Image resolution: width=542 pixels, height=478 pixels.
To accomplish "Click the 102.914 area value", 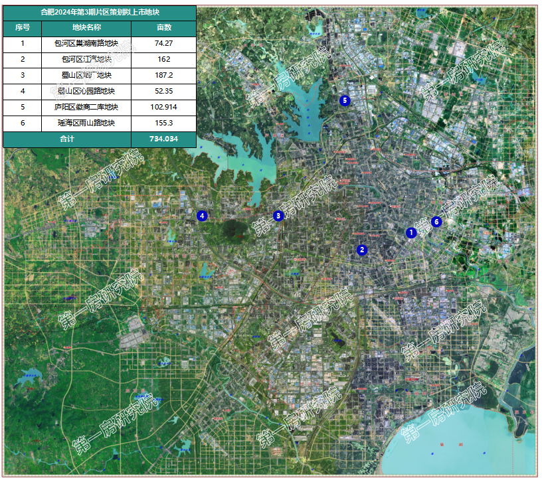I will tap(164, 107).
